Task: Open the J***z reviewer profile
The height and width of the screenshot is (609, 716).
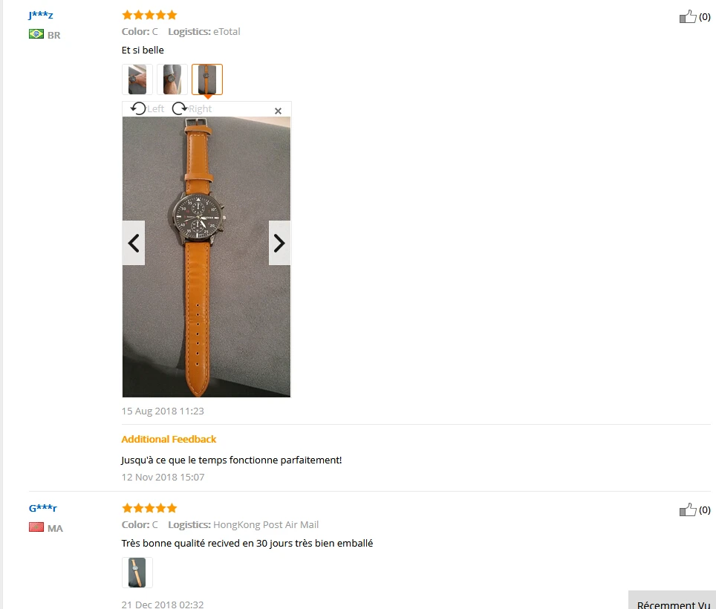Action: [41, 15]
